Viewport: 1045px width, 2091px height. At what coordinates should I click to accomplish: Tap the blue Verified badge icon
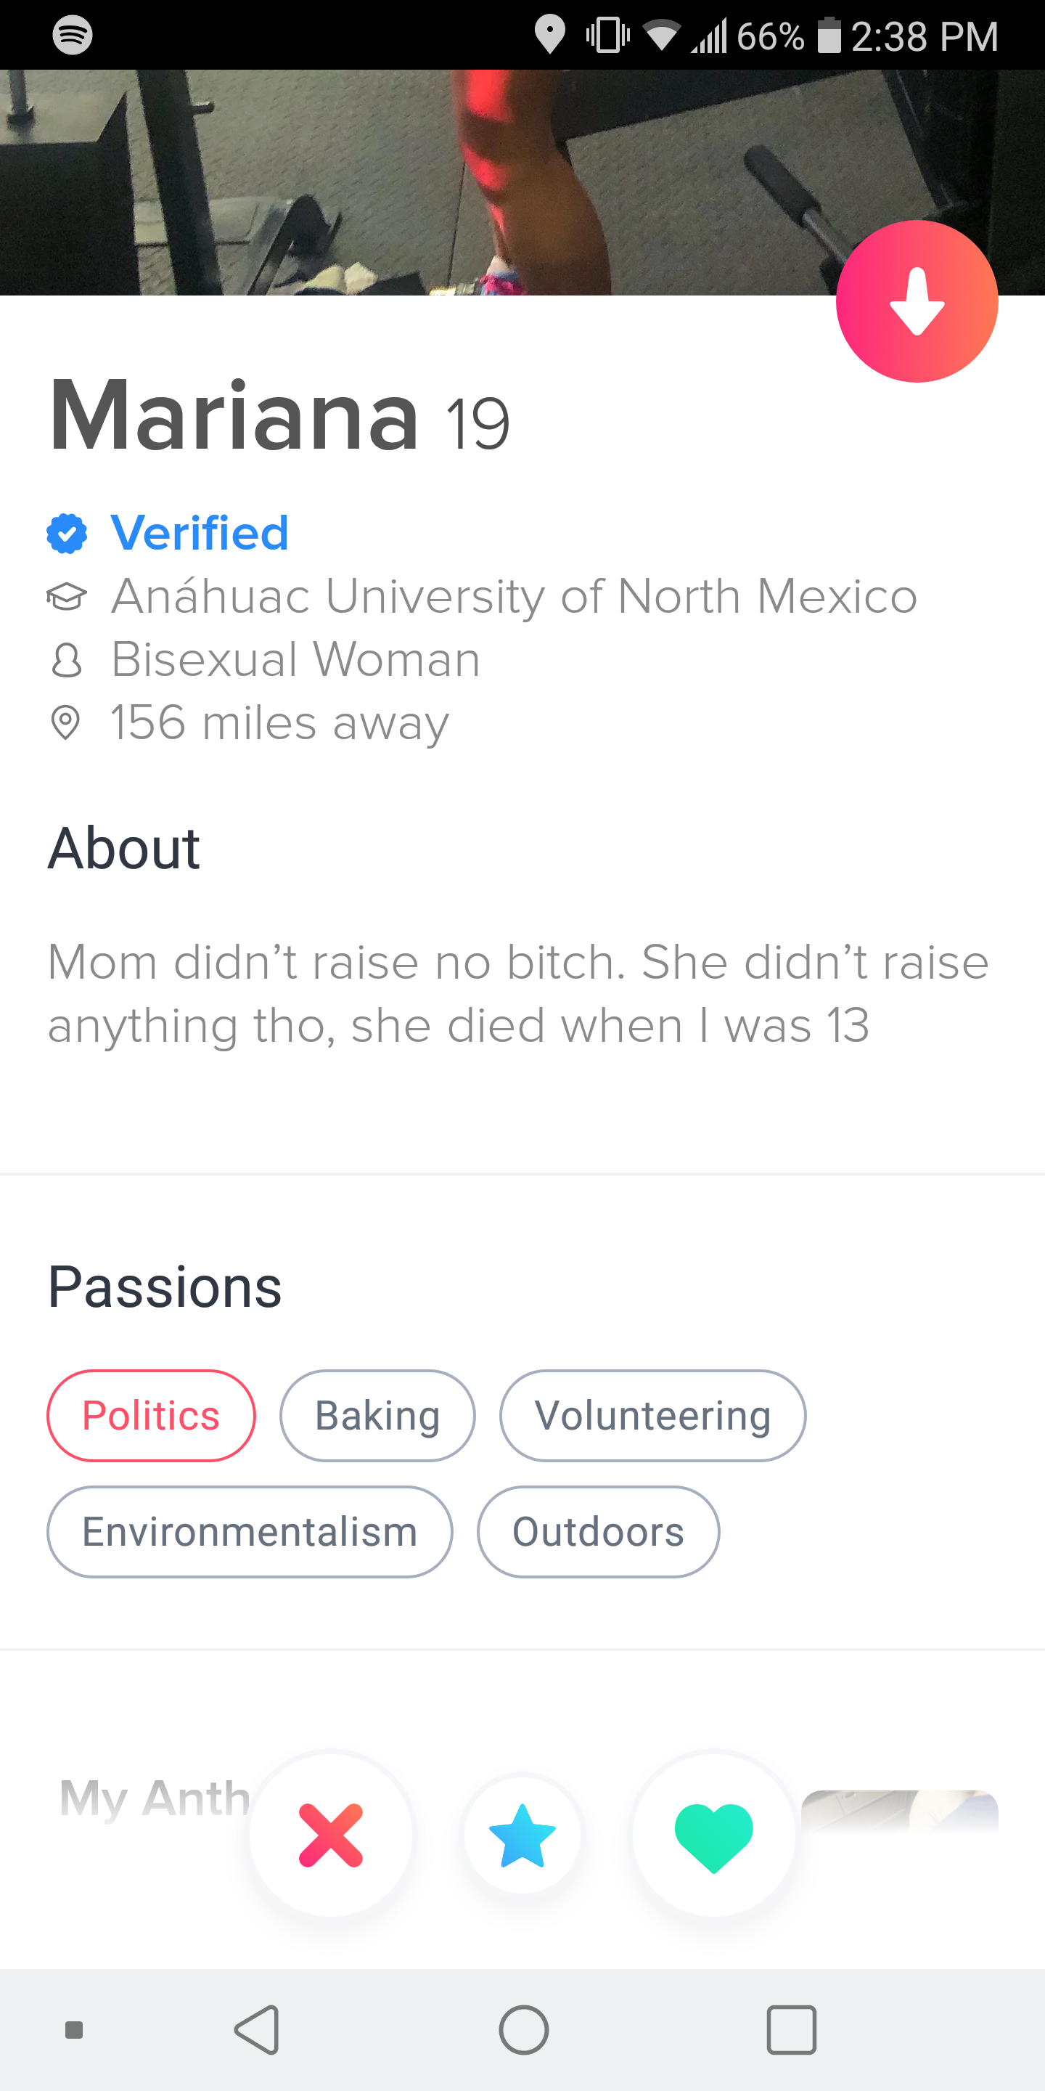[67, 534]
